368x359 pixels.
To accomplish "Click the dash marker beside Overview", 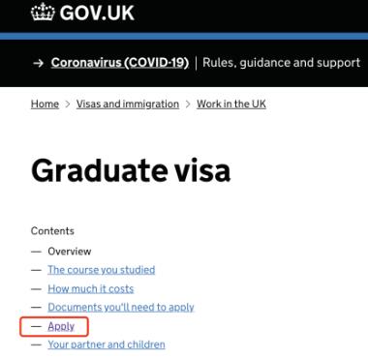I will point(36,252).
